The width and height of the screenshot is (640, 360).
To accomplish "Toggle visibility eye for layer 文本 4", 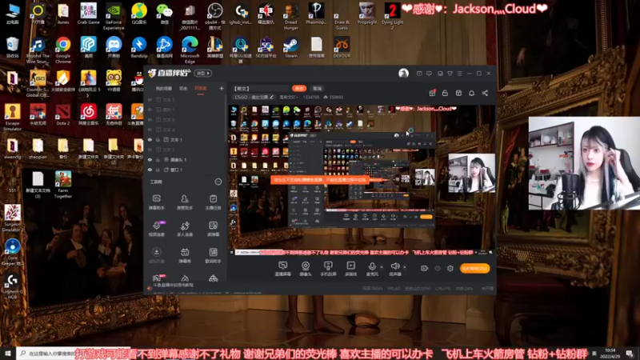I will pyautogui.click(x=150, y=130).
